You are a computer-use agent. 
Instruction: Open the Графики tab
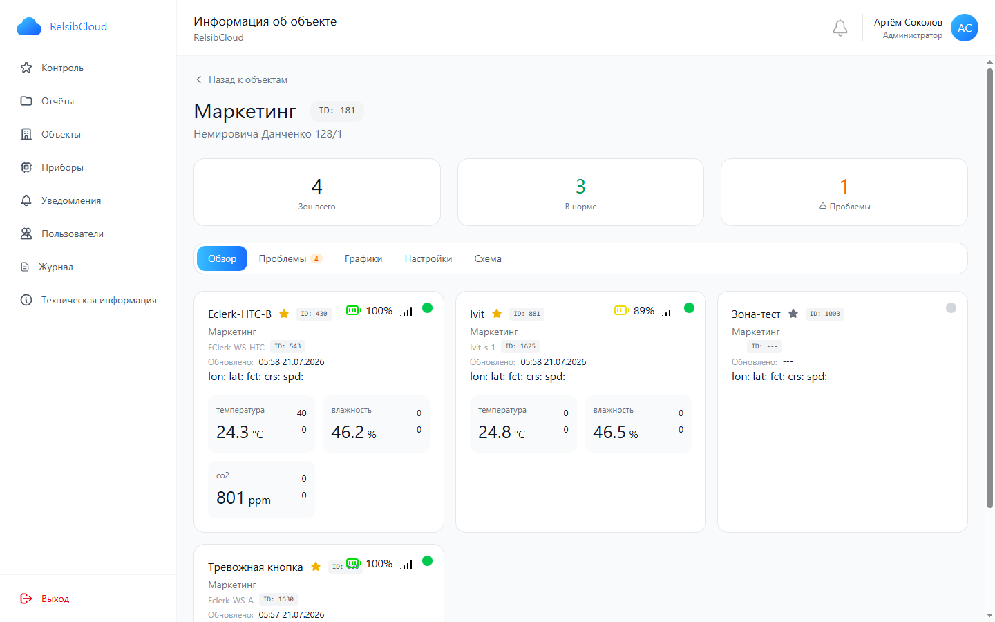tap(363, 258)
